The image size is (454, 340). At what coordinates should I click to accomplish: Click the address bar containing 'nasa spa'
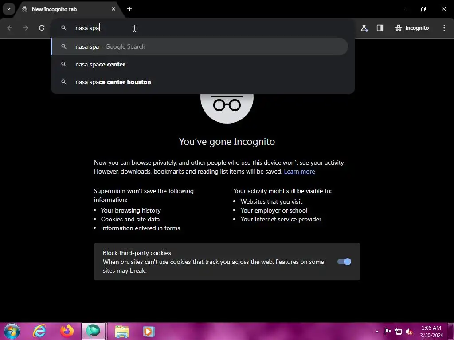click(x=203, y=28)
